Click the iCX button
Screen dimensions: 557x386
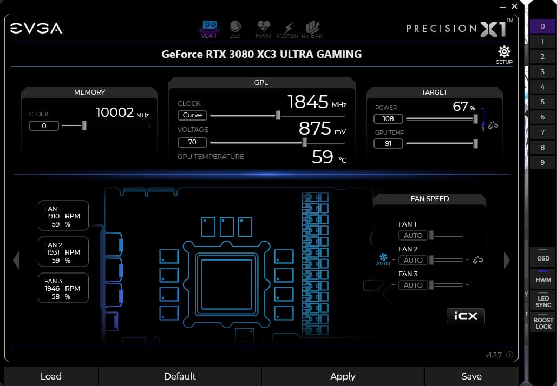click(466, 316)
